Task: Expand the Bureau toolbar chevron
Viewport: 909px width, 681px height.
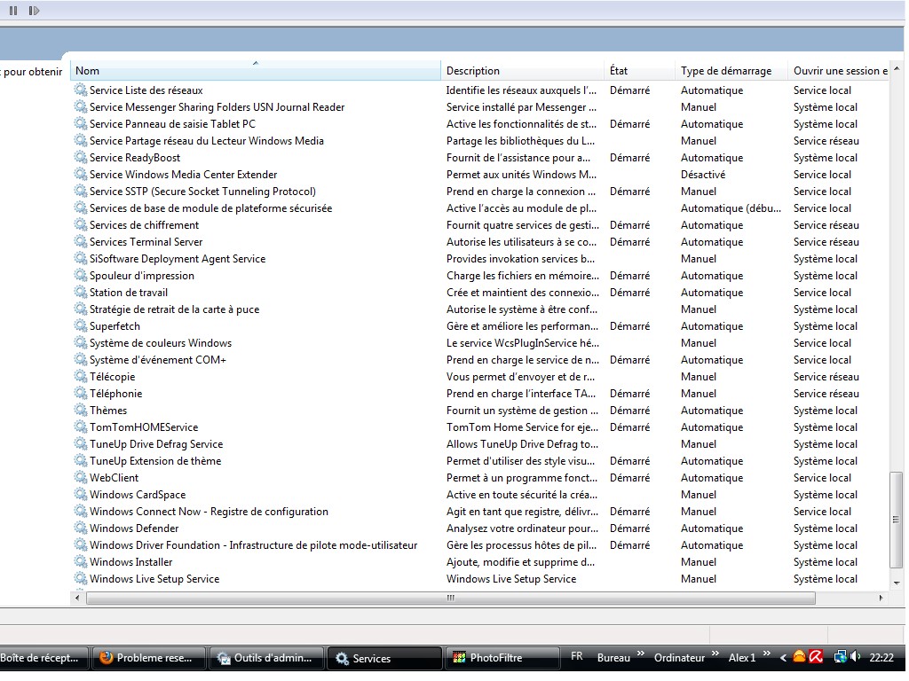Action: pyautogui.click(x=641, y=654)
